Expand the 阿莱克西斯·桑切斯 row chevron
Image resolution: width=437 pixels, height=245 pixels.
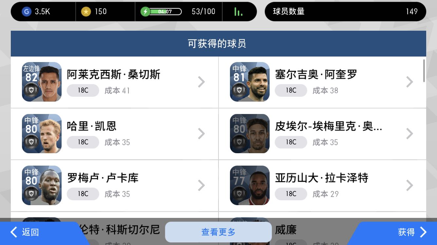point(201,82)
